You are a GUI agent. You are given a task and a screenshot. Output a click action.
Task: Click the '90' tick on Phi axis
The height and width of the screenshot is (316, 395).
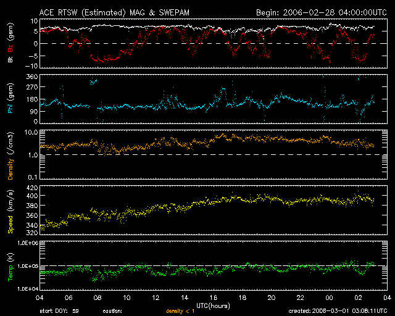tap(34, 111)
